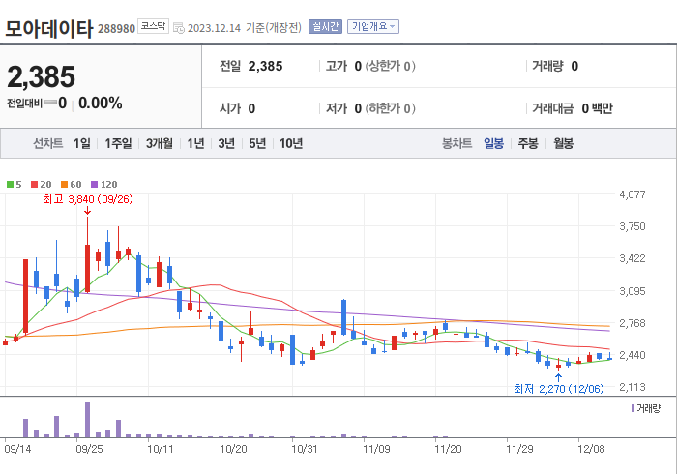The height and width of the screenshot is (474, 677).
Task: Click the current price 2,385 heading
Action: (41, 76)
